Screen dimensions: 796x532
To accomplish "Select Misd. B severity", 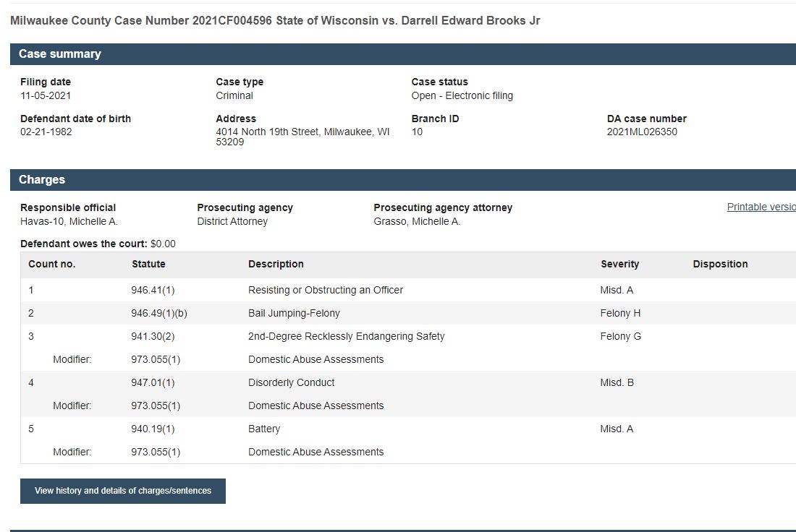I will pos(617,383).
